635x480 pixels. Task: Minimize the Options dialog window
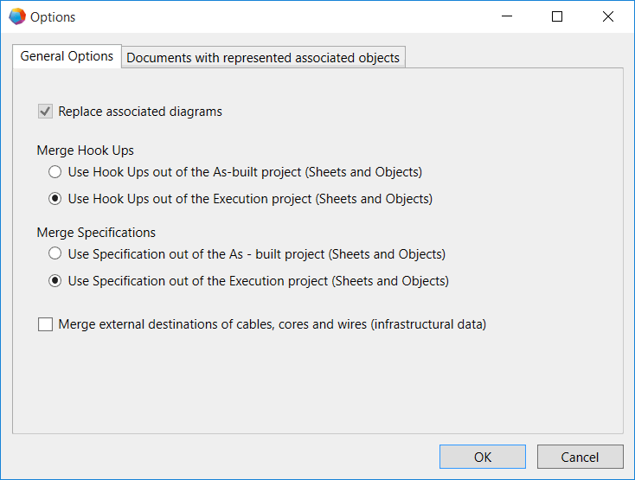point(507,16)
